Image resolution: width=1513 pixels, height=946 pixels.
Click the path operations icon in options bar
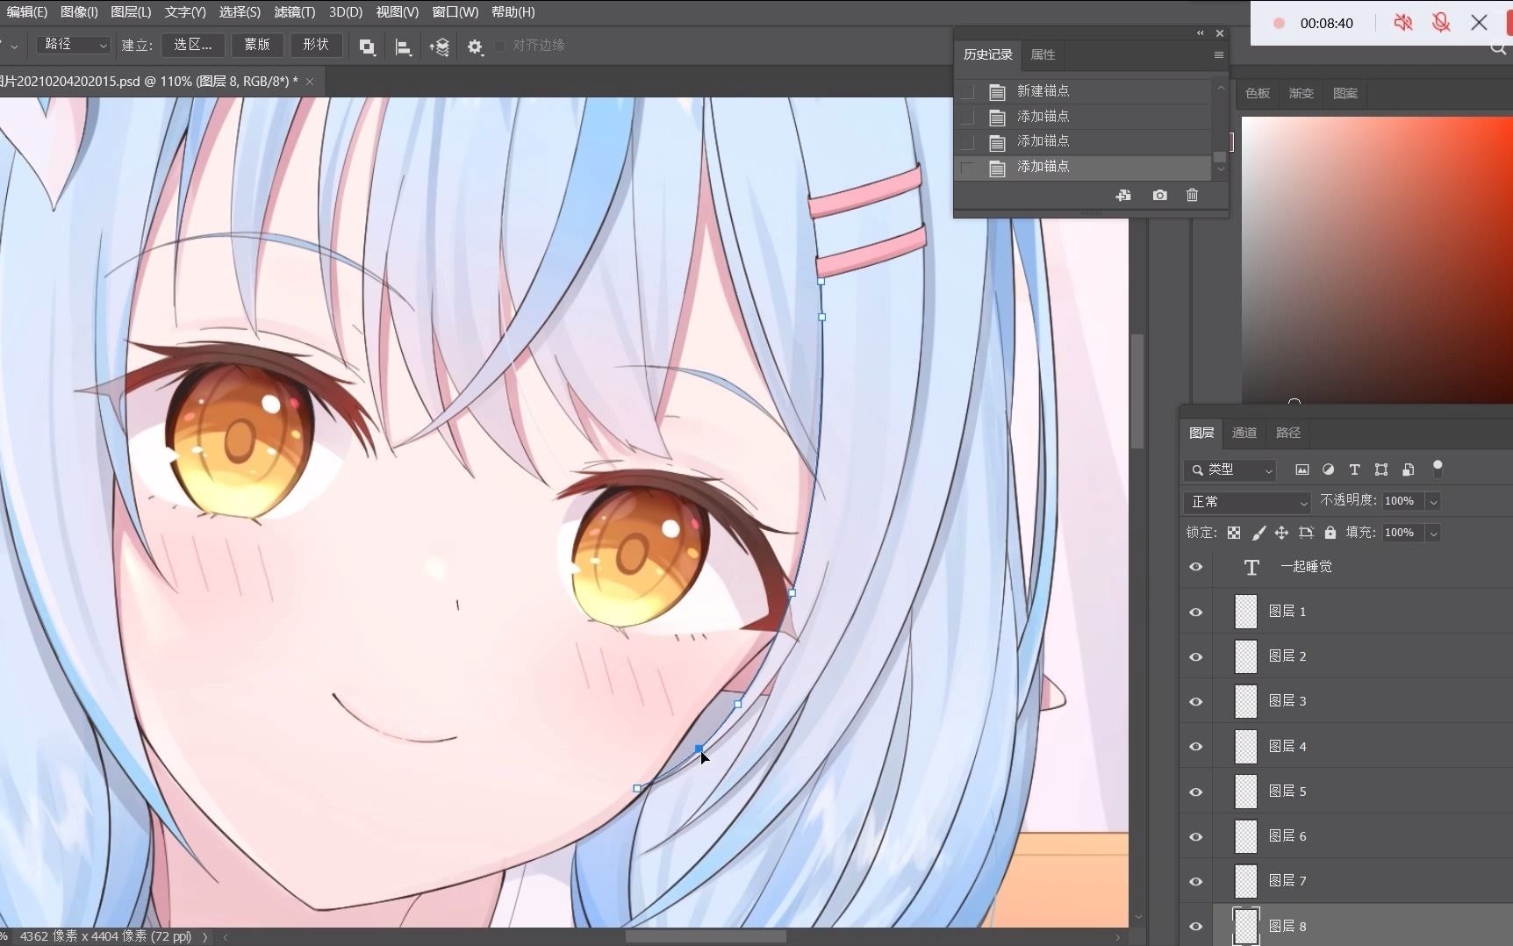367,47
